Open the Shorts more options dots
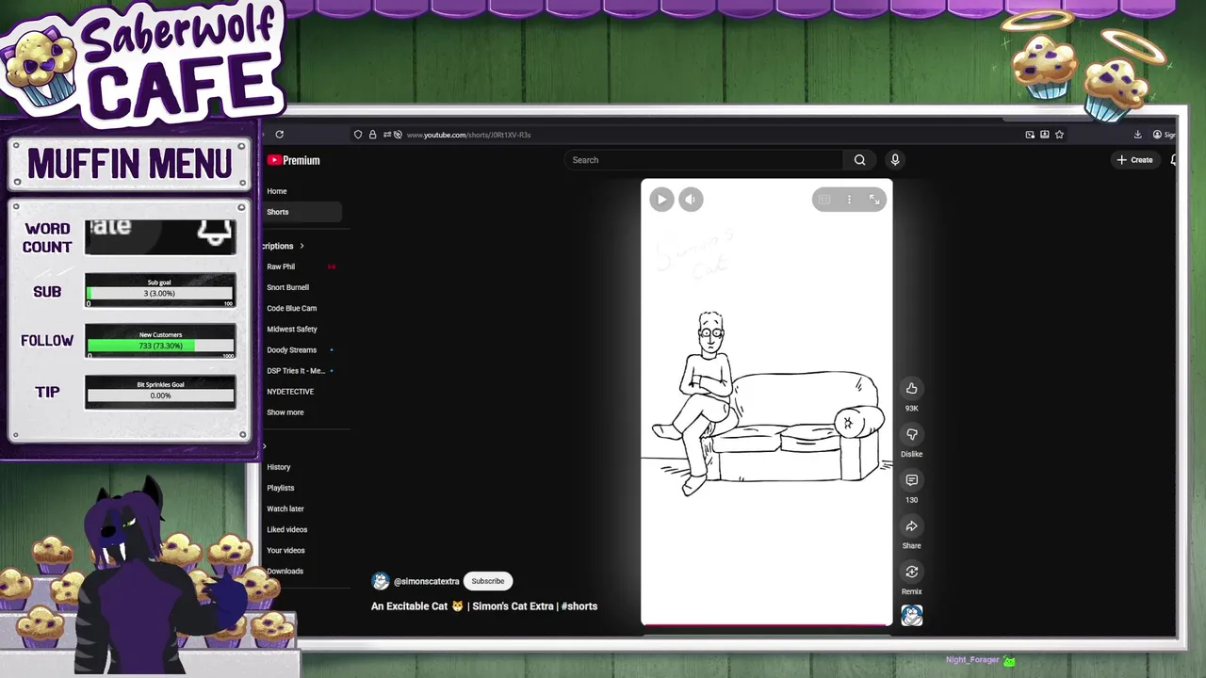The width and height of the screenshot is (1206, 678). click(849, 199)
